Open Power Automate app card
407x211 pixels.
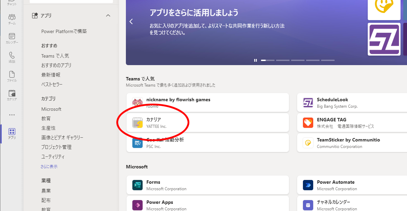352,185
